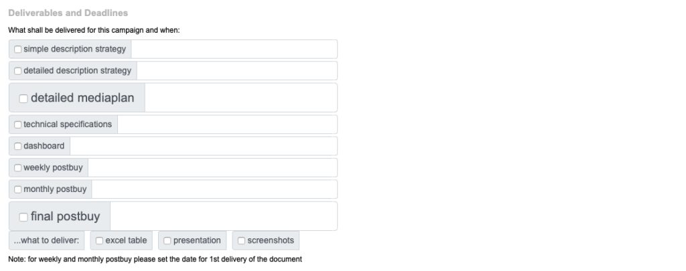Click the dashboard deadline input field
Image resolution: width=686 pixels, height=271 pixels.
click(x=203, y=146)
